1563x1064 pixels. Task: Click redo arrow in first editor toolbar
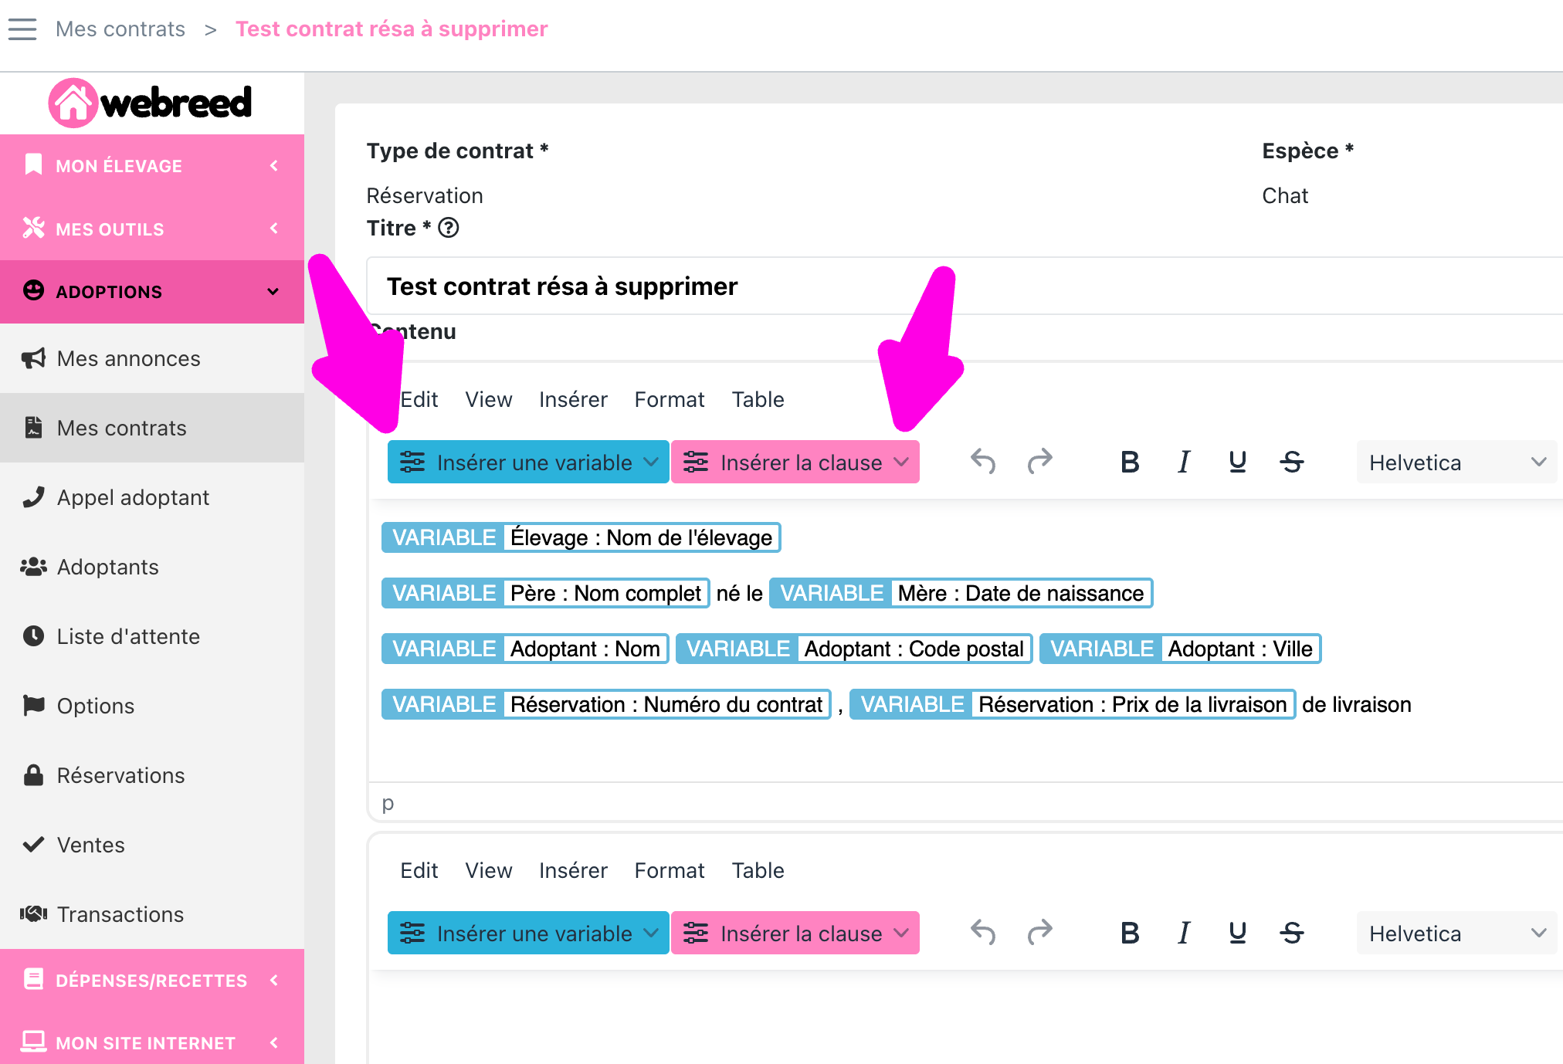point(1039,462)
